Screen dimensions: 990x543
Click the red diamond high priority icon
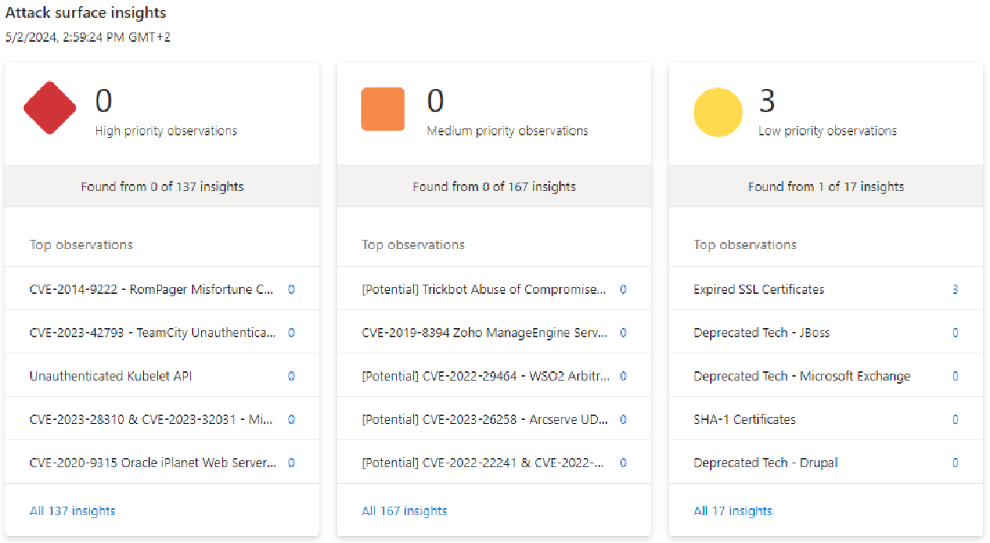tap(49, 107)
